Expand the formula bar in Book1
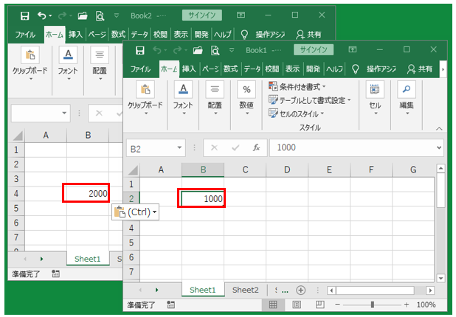The width and height of the screenshot is (456, 317). (439, 147)
